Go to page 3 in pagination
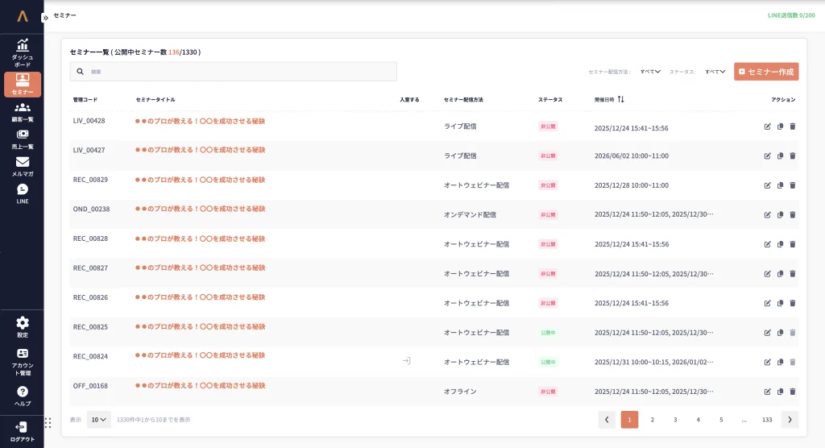Image resolution: width=825 pixels, height=448 pixels. click(x=675, y=420)
